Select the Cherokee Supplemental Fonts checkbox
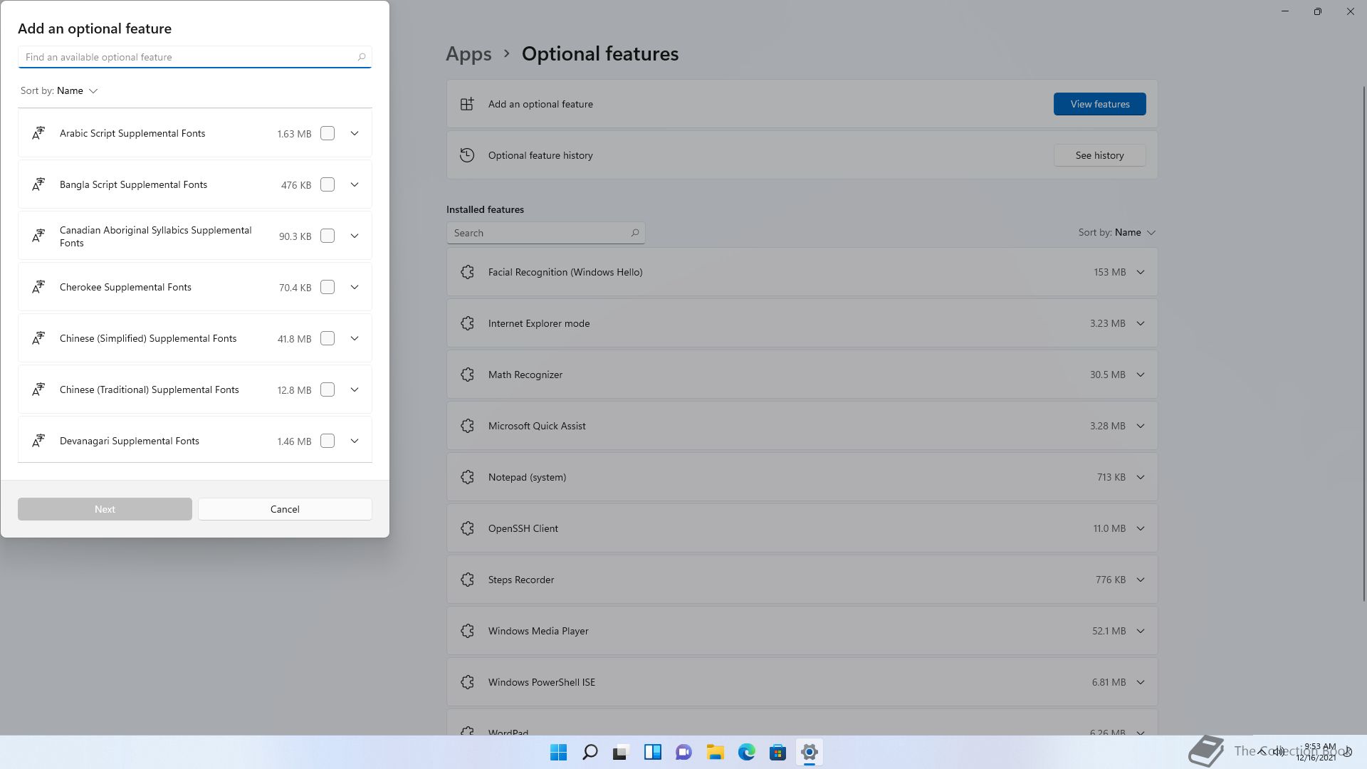Image resolution: width=1367 pixels, height=769 pixels. [328, 287]
